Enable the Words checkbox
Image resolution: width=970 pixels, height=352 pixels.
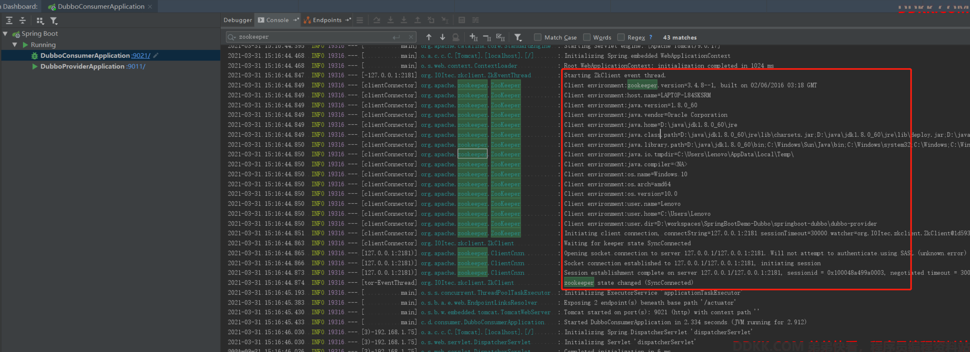coord(587,37)
